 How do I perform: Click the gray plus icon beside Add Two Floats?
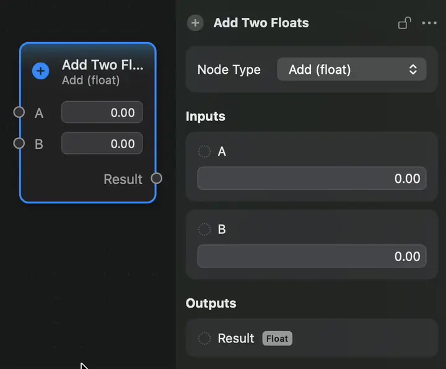195,23
